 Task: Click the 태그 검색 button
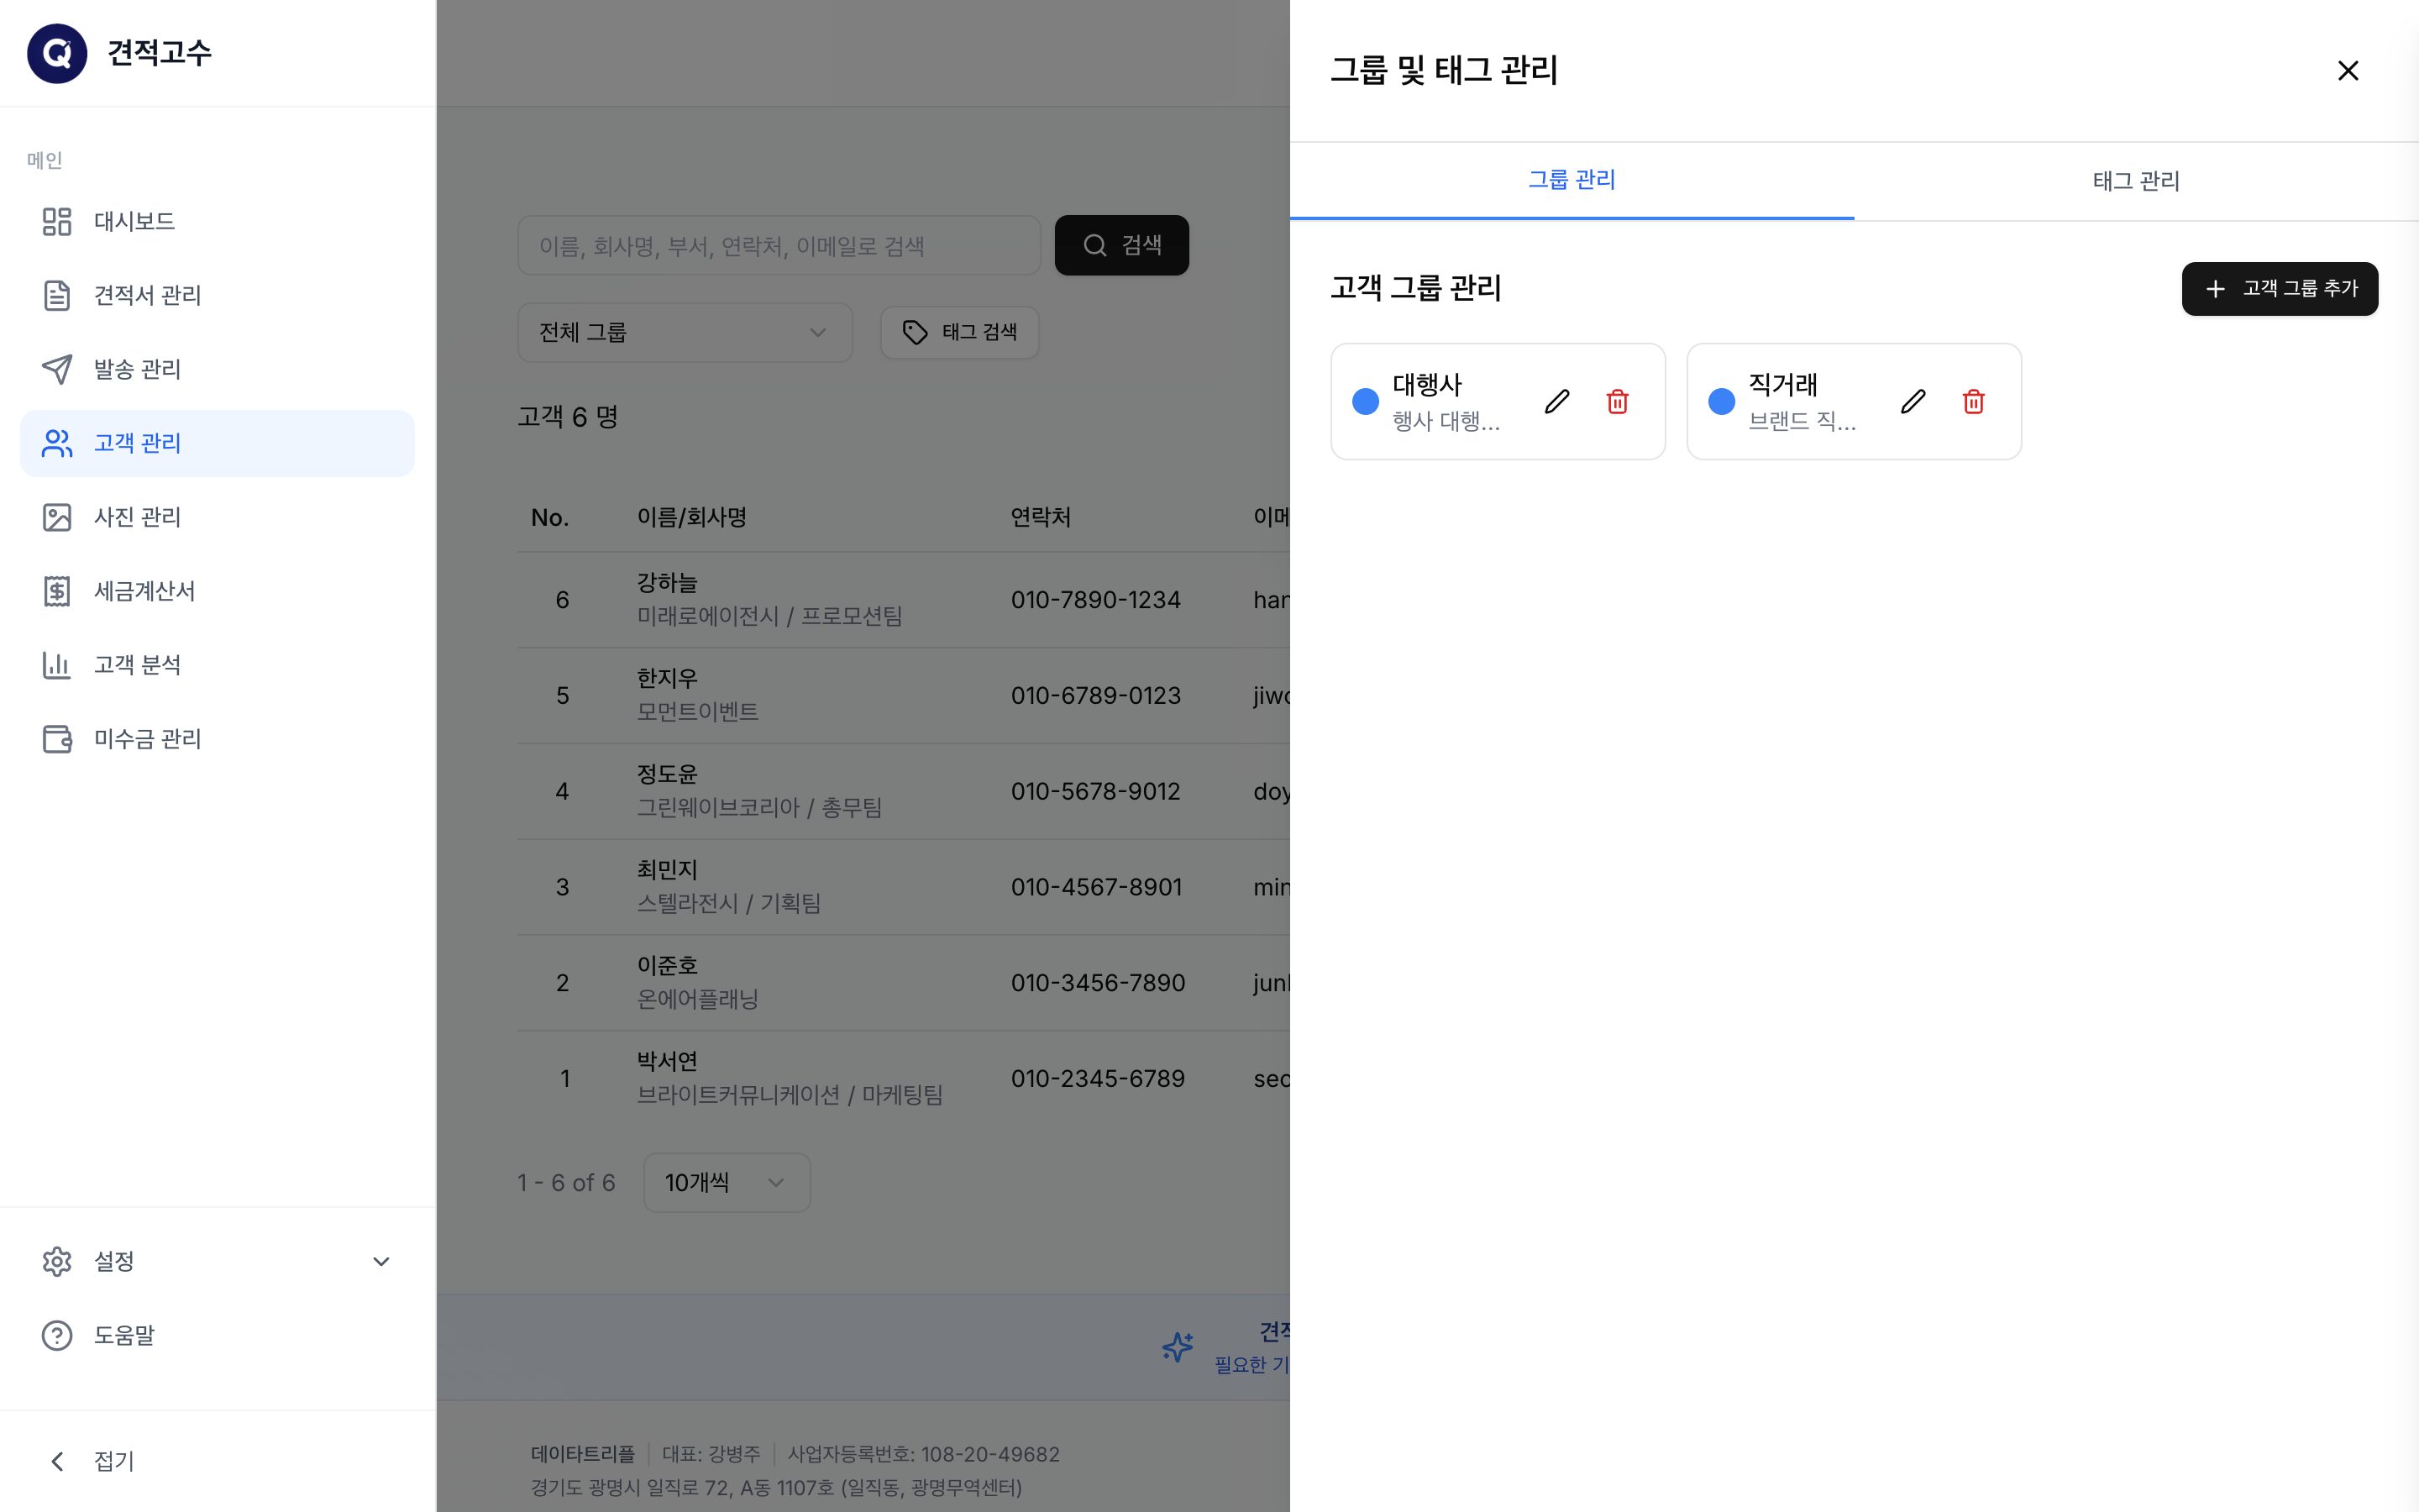959,332
